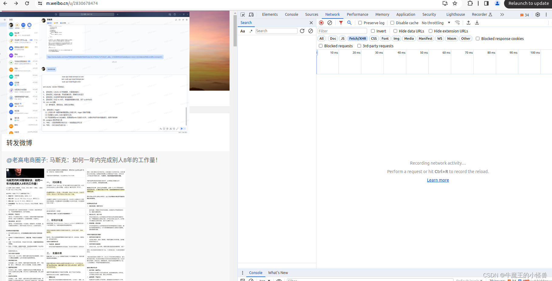
Task: Open the Security tab
Action: (x=429, y=15)
